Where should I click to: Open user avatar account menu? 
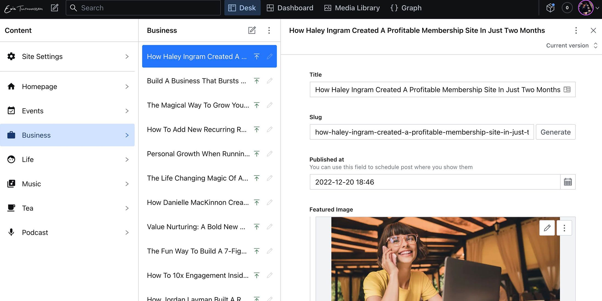point(586,8)
